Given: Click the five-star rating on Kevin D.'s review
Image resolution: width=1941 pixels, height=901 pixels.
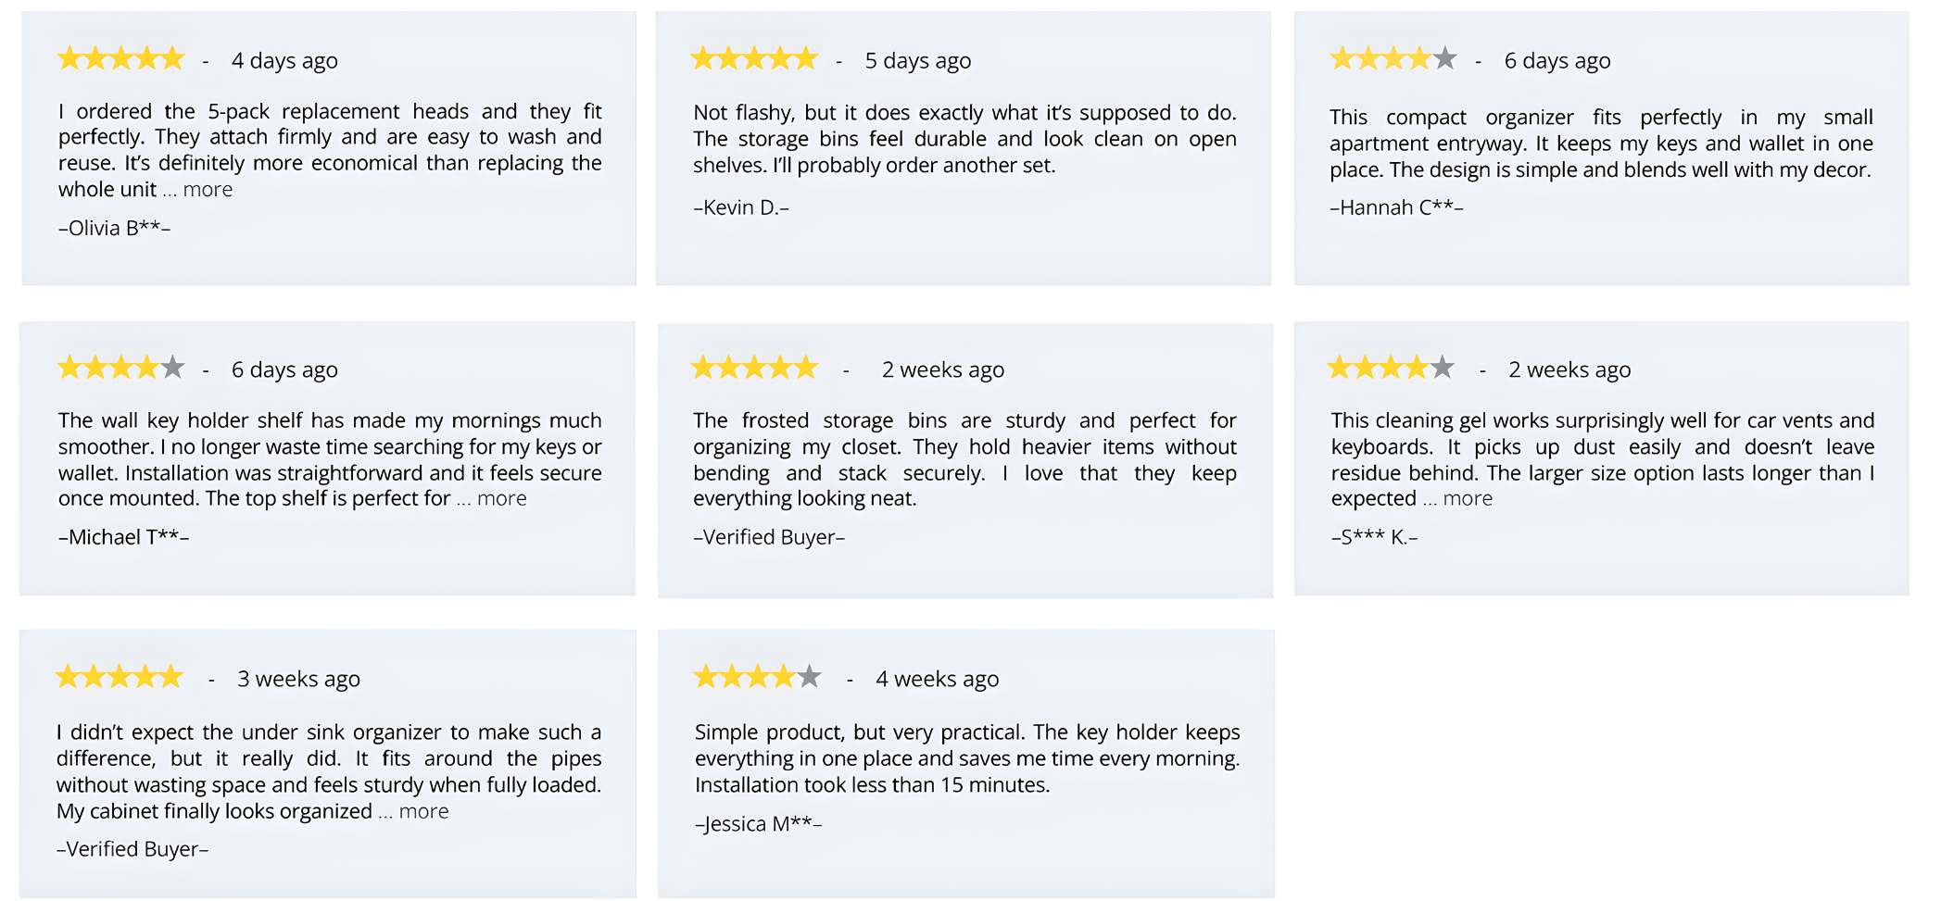Looking at the screenshot, I should 754,60.
